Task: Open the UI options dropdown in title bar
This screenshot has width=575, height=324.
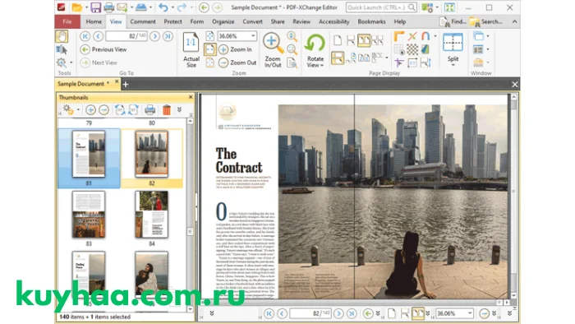Action: pos(437,7)
